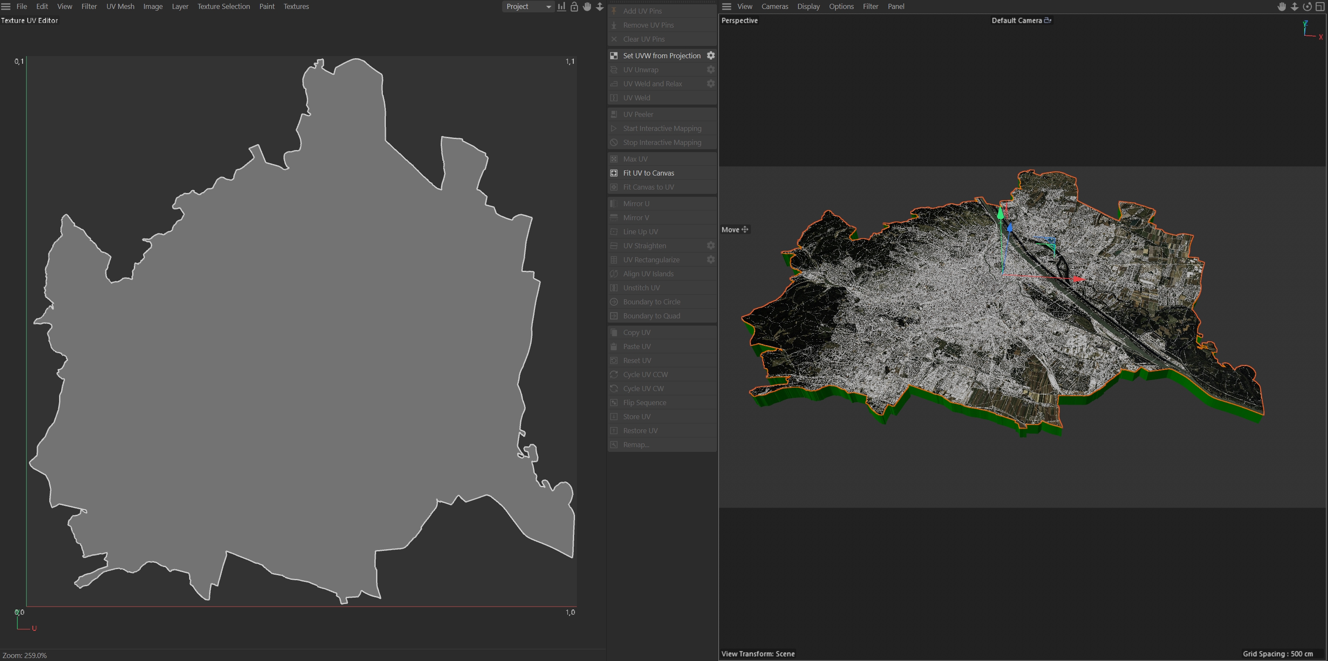Click the viewport orbit camera icon
Screen dimensions: 1328x661
click(x=1307, y=7)
